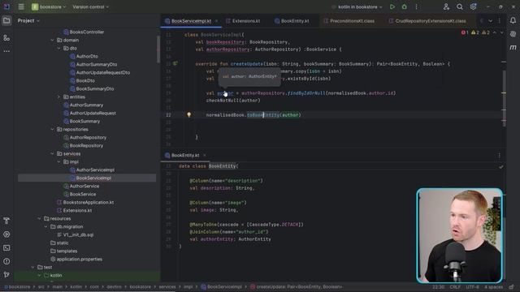Switch to the BookEntity.kt top tab
The height and width of the screenshot is (292, 520).
click(292, 21)
